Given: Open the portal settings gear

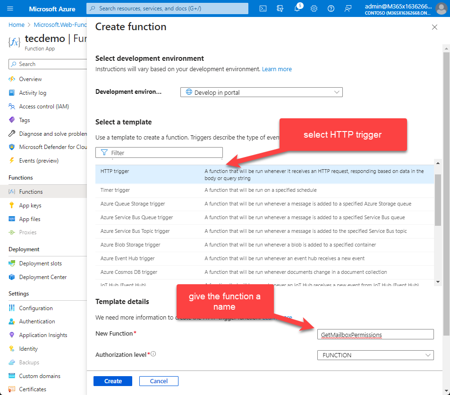Looking at the screenshot, I should (x=314, y=8).
